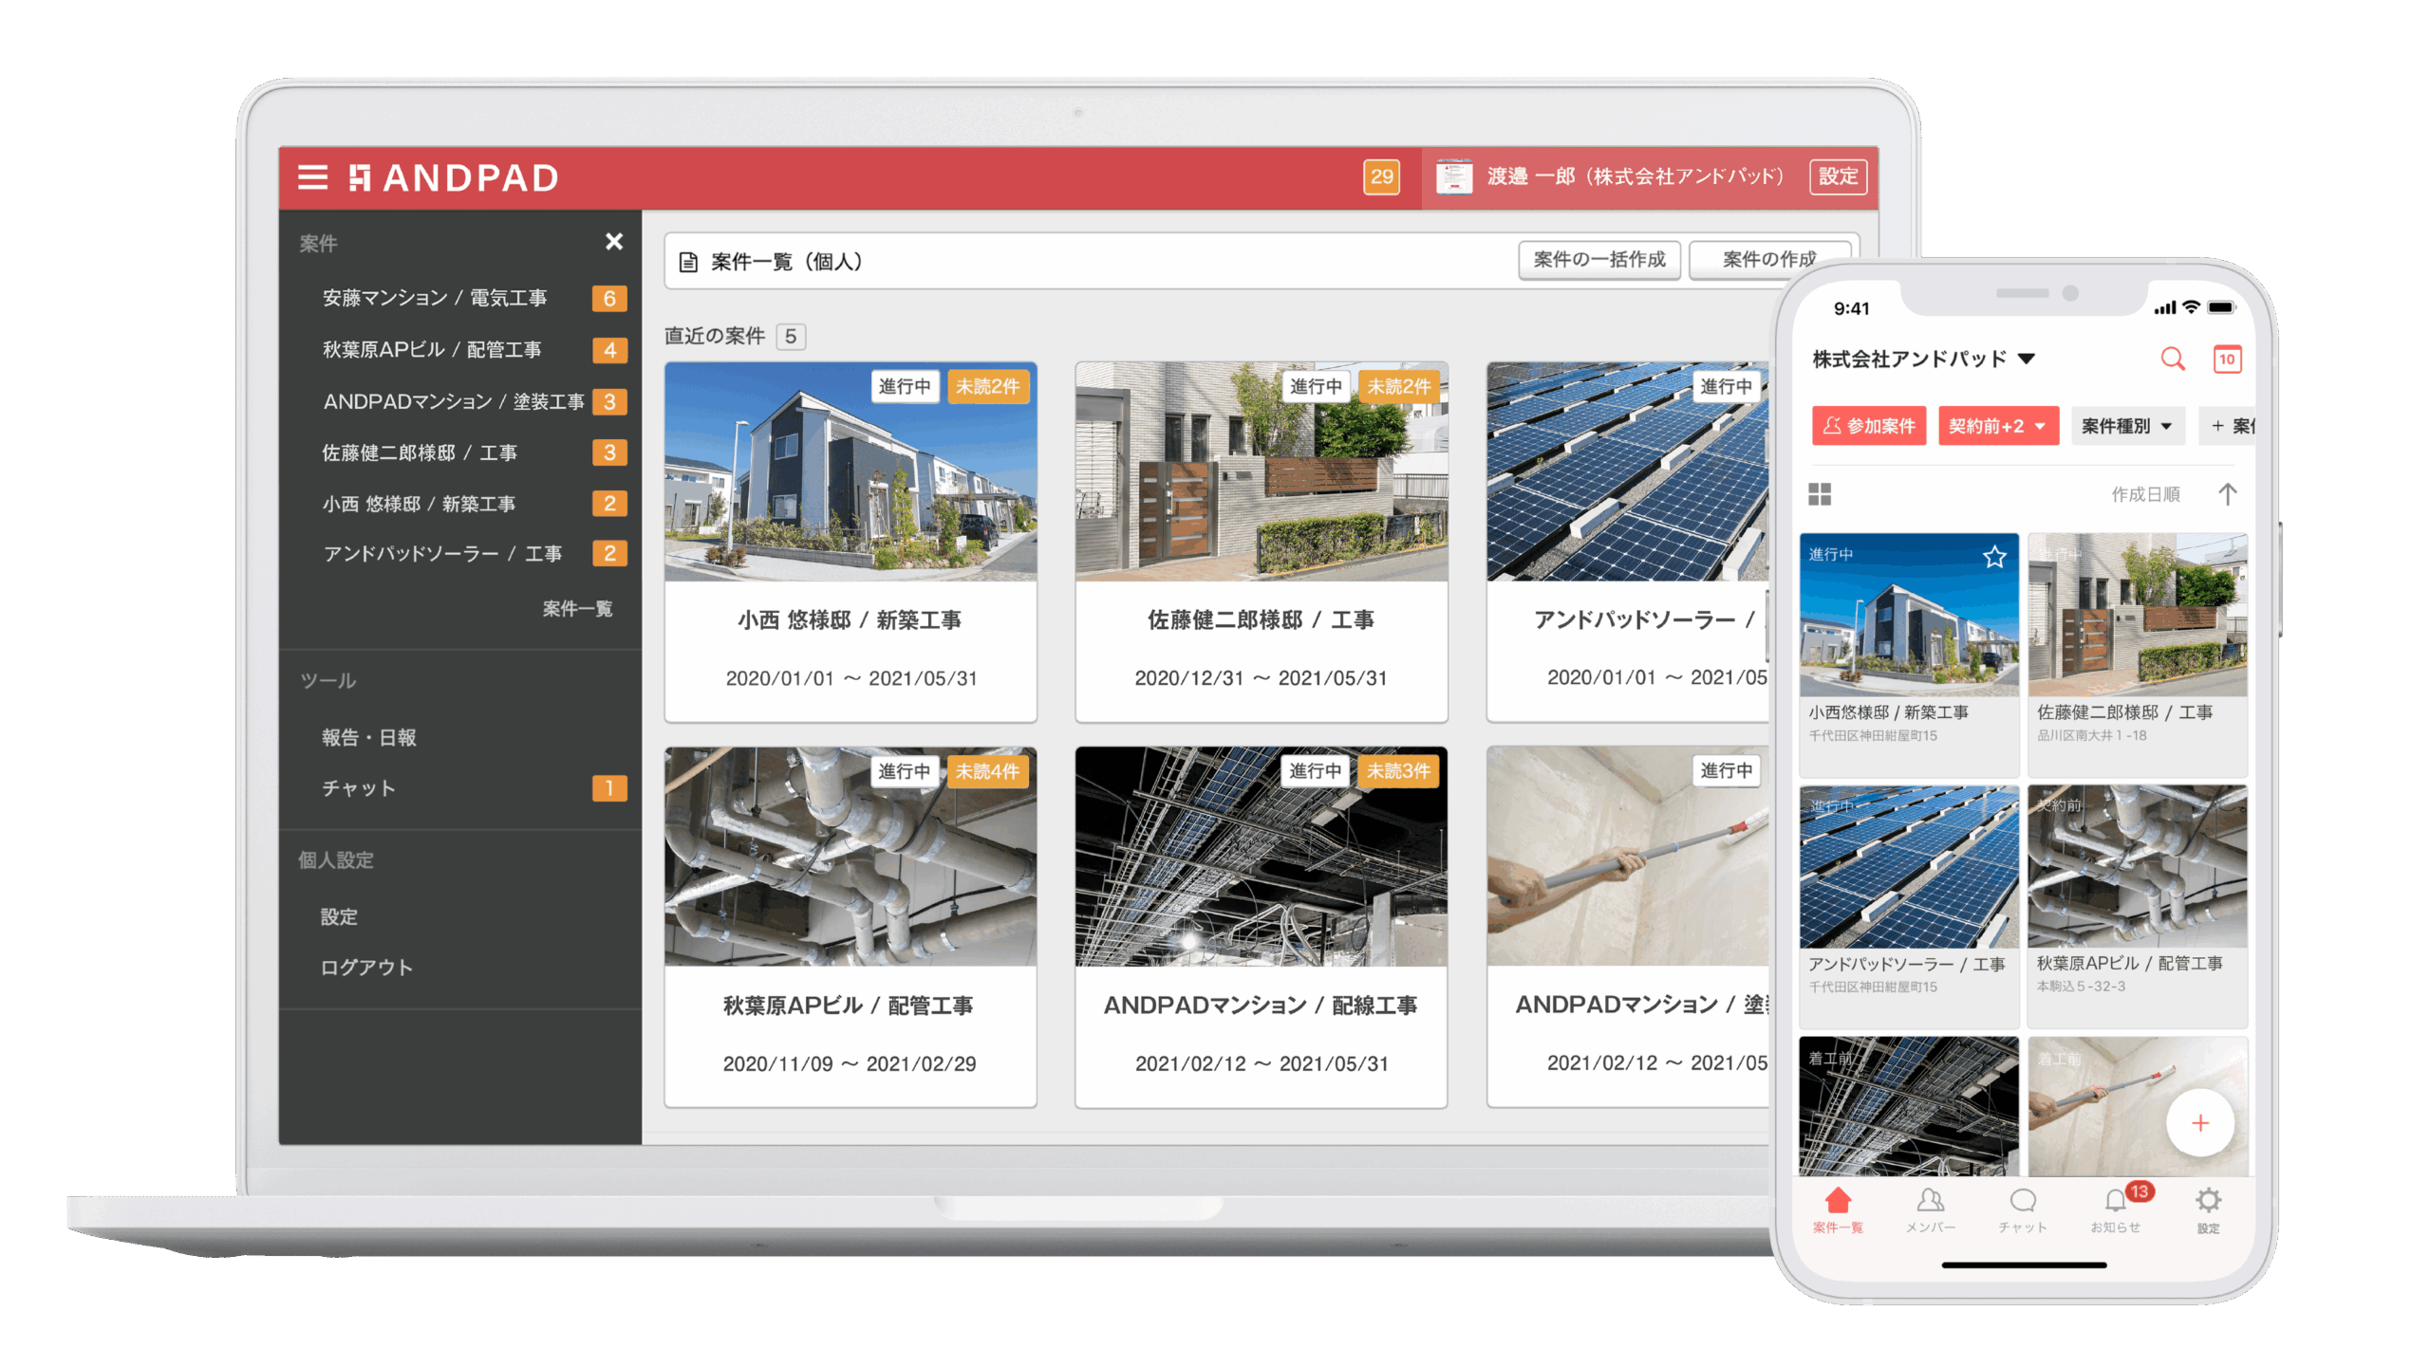2430x1366 pixels.
Task: Select チャット in the sidebar tools
Action: tap(359, 788)
